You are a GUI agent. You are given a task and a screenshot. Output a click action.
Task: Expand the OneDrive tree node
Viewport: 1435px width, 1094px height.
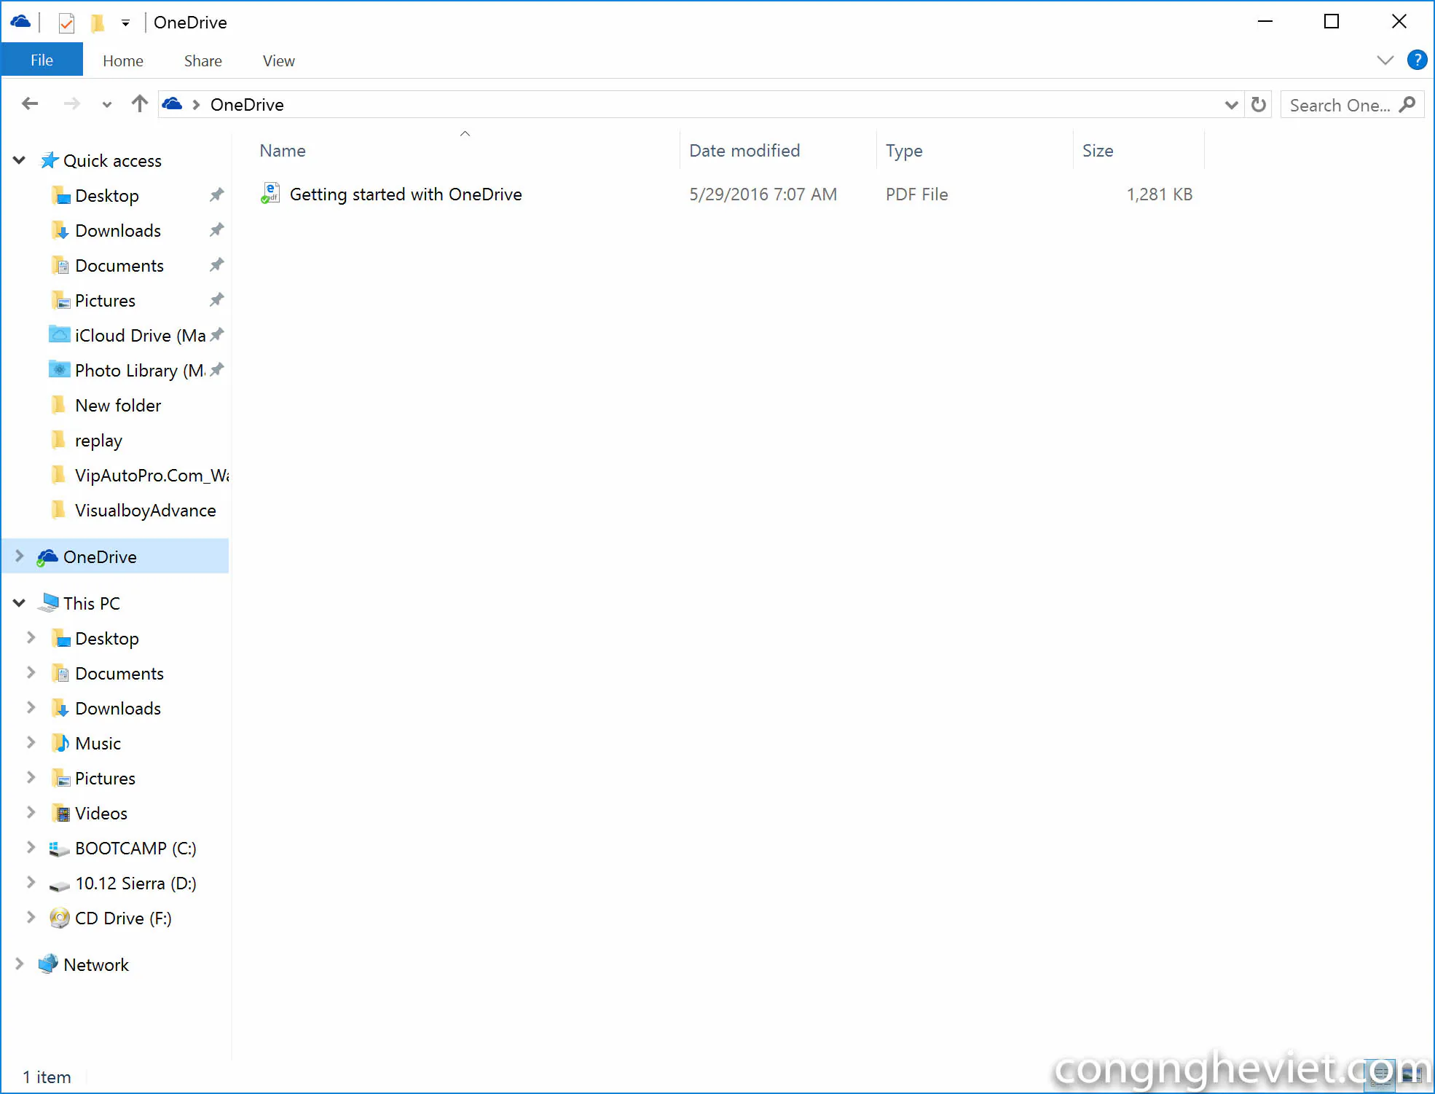(x=20, y=556)
